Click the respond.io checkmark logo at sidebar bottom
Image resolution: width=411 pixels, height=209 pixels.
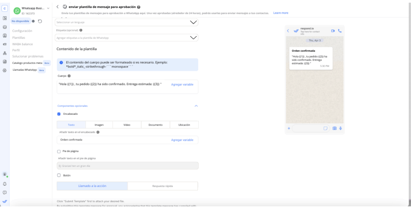pyautogui.click(x=4, y=201)
